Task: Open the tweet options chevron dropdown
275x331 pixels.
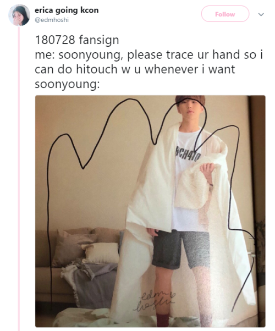Action: (x=261, y=14)
